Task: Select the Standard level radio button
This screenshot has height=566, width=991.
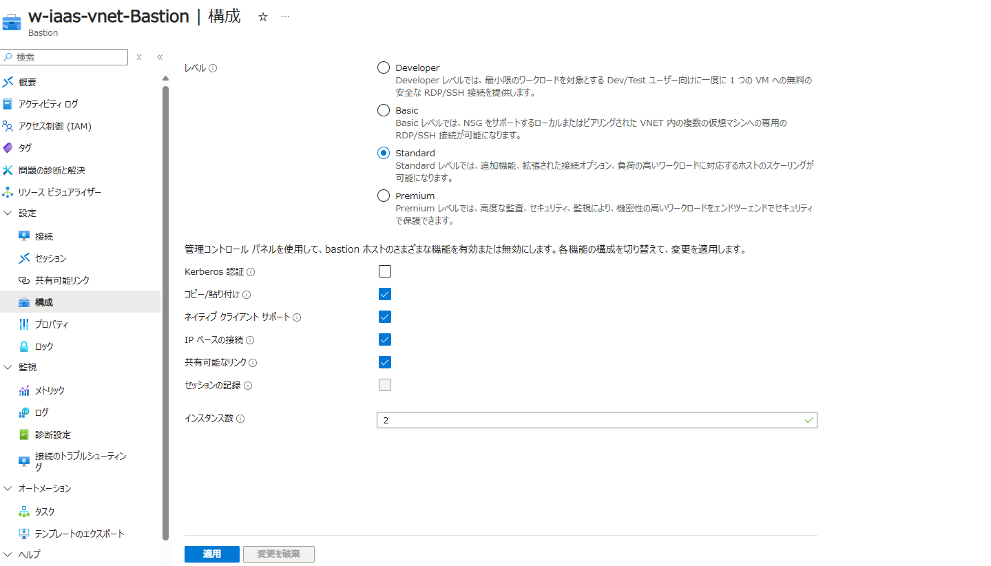Action: coord(384,153)
